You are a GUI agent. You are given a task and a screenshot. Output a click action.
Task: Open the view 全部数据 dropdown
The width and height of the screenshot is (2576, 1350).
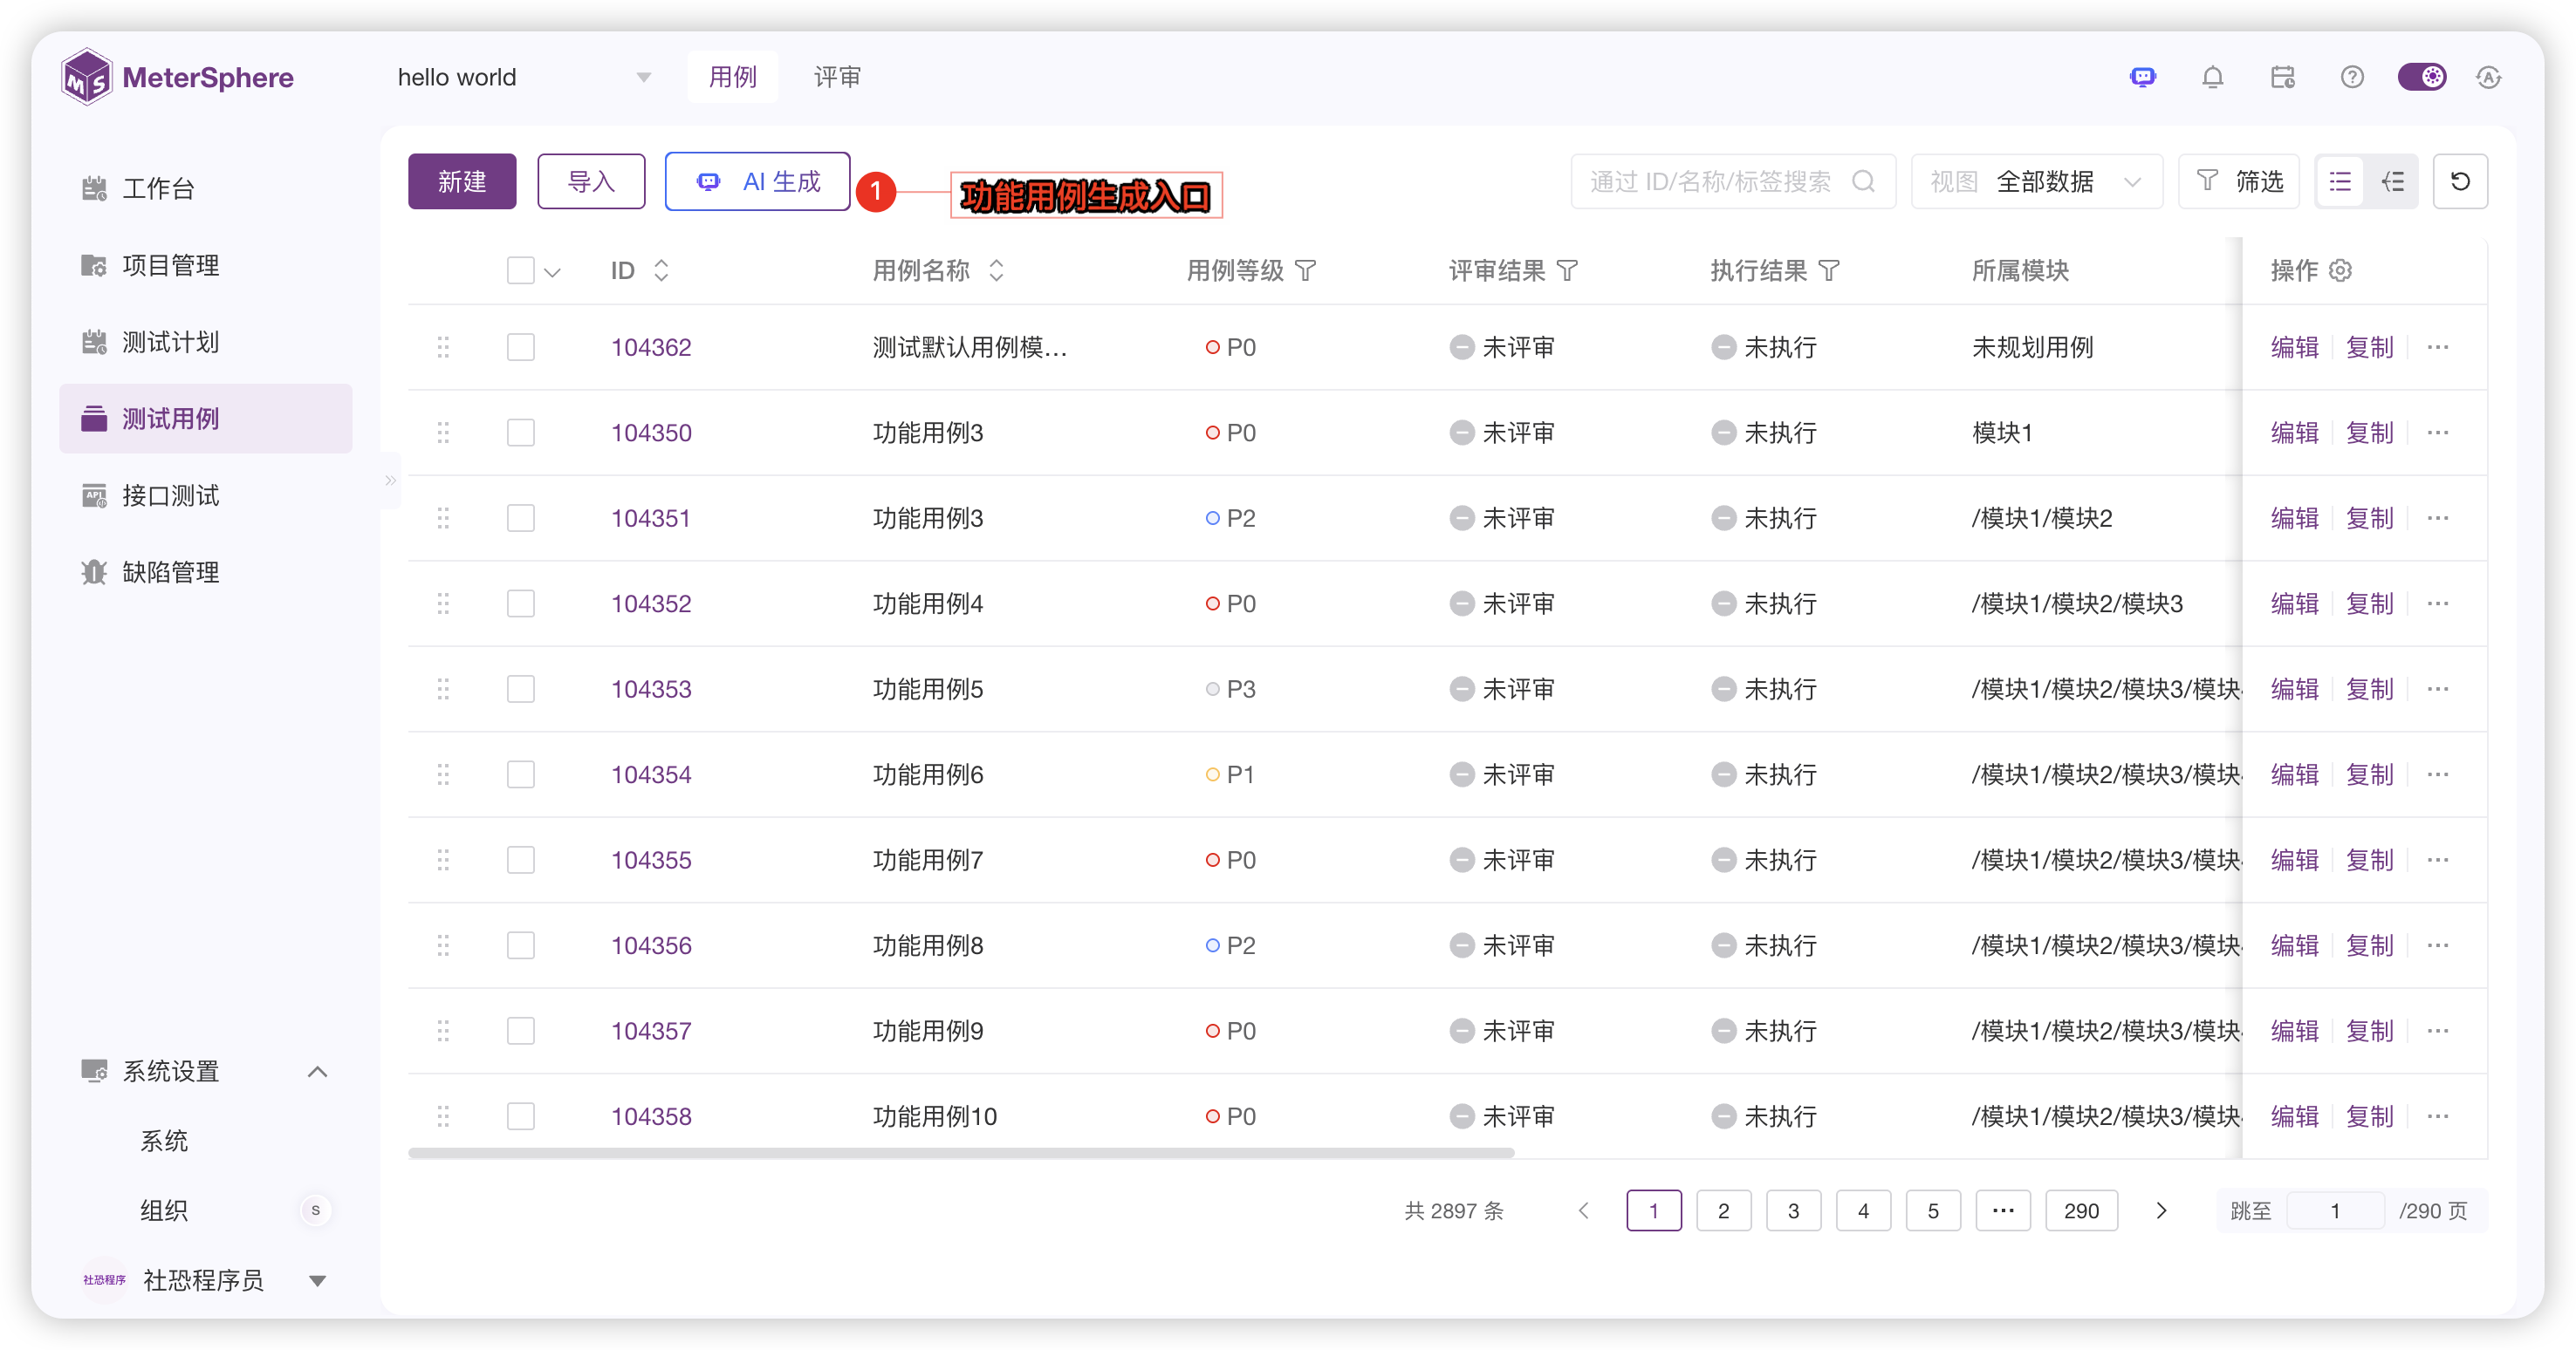[x=2036, y=182]
